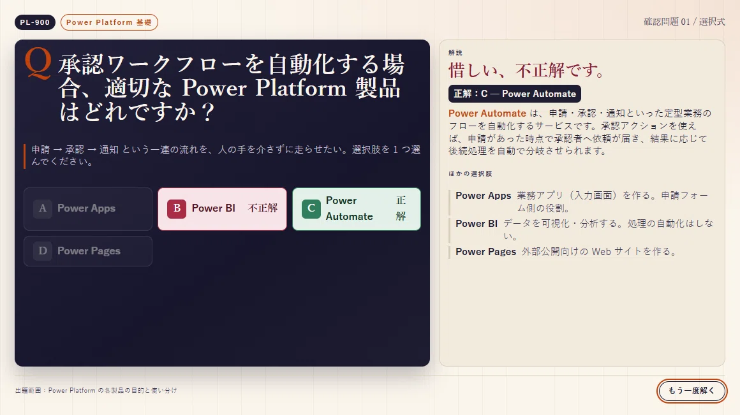Click the PL-900 badge
The width and height of the screenshot is (740, 415).
35,22
